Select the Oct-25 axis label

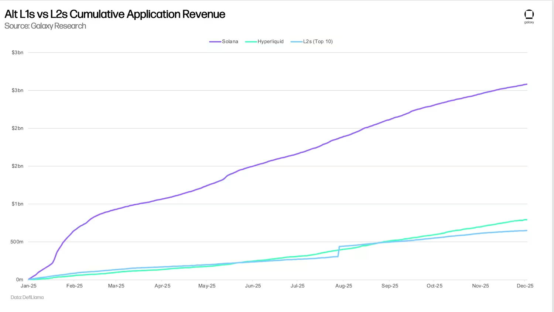tap(434, 286)
